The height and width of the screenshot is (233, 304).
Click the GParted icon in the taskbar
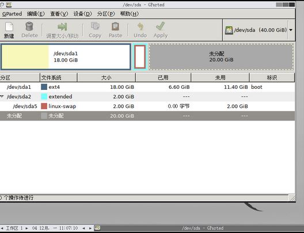97,228
